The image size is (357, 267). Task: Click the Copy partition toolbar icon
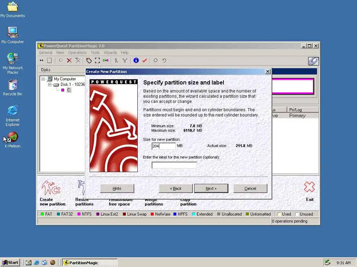[50, 60]
